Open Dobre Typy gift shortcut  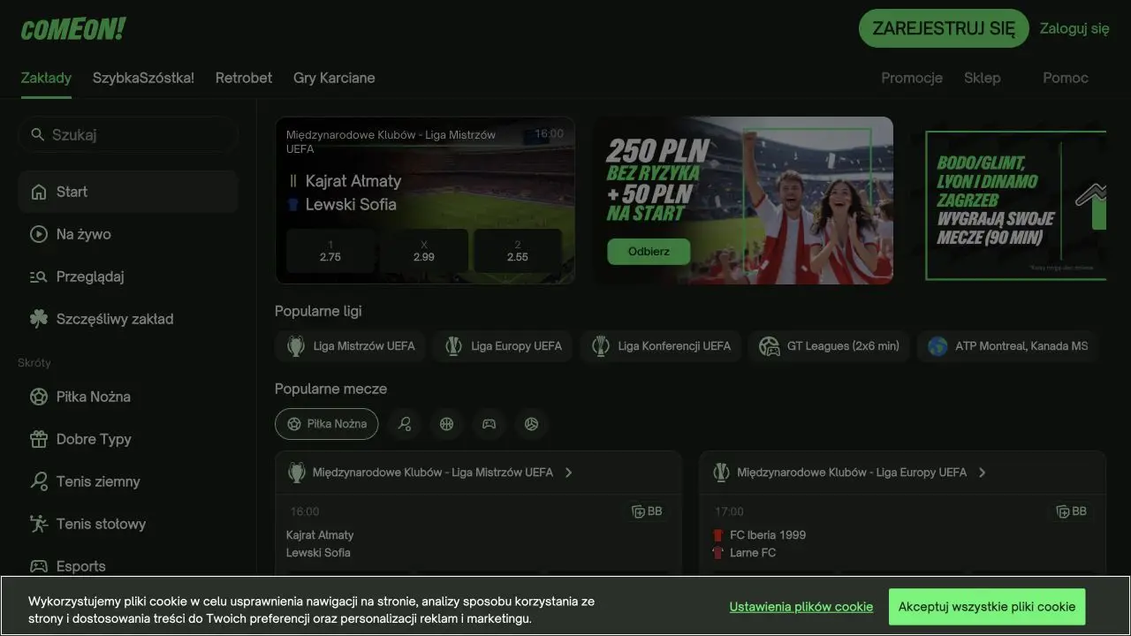[128, 439]
